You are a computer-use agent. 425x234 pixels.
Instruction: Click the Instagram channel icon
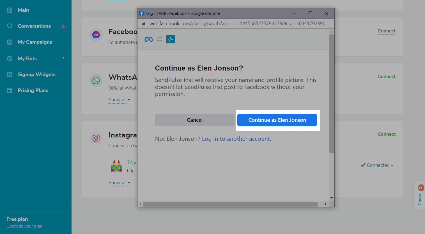(x=96, y=138)
